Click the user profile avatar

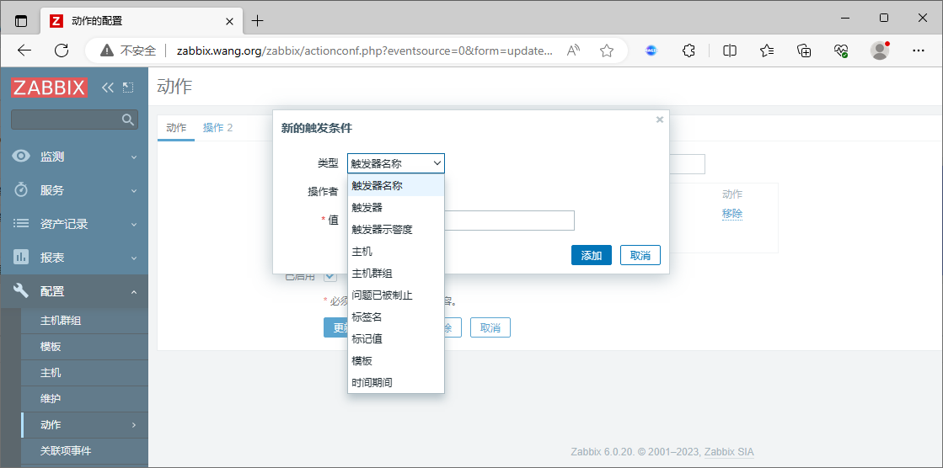click(x=880, y=51)
